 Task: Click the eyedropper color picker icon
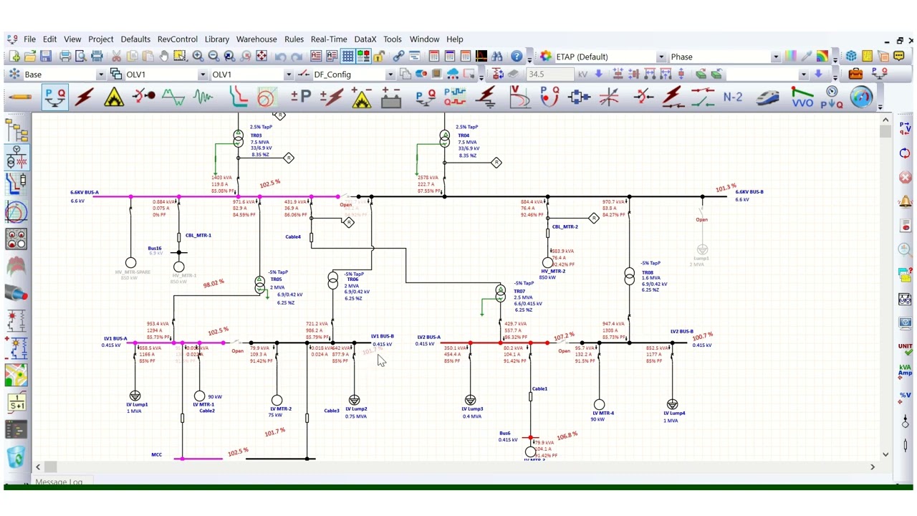coord(806,57)
